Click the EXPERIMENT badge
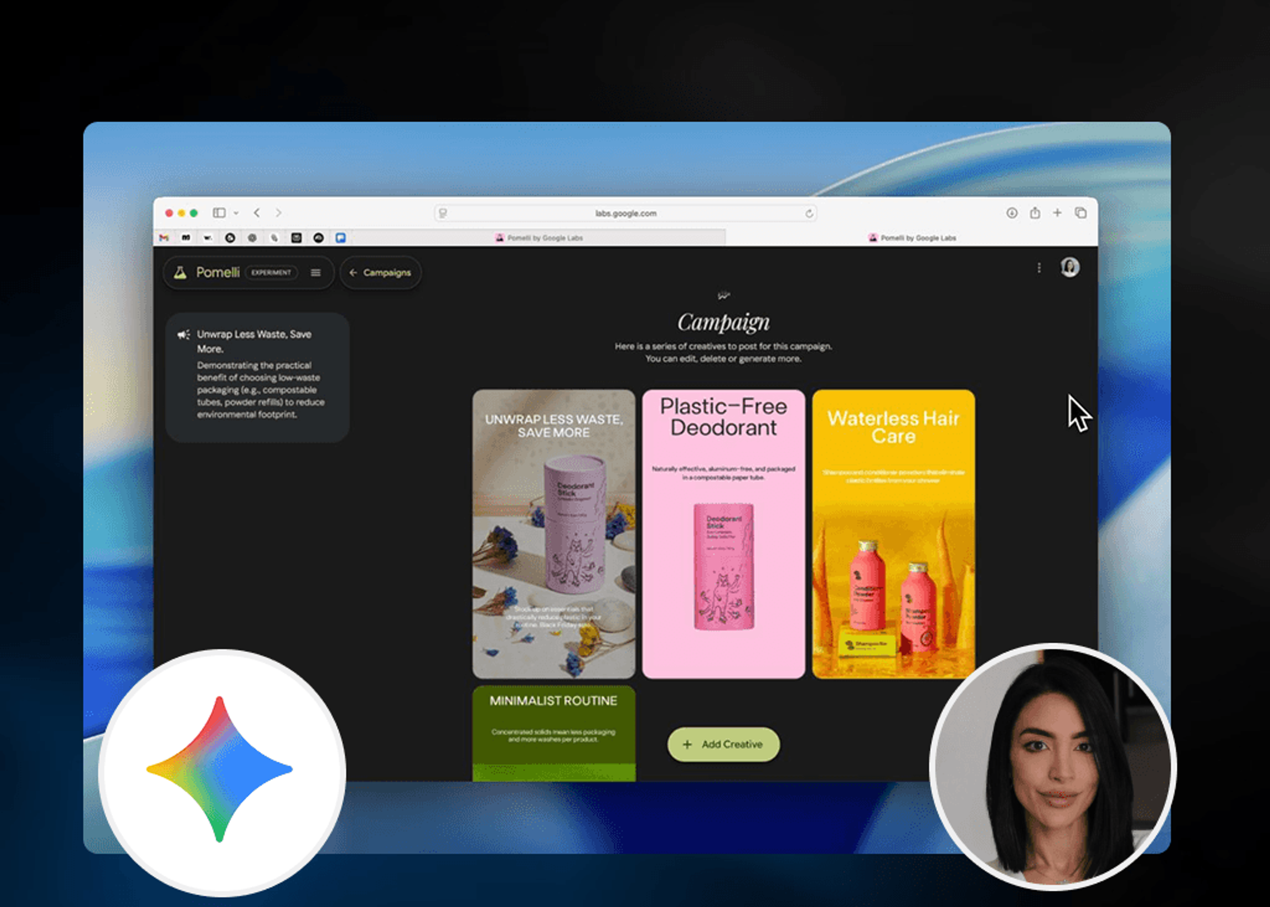 (x=271, y=273)
